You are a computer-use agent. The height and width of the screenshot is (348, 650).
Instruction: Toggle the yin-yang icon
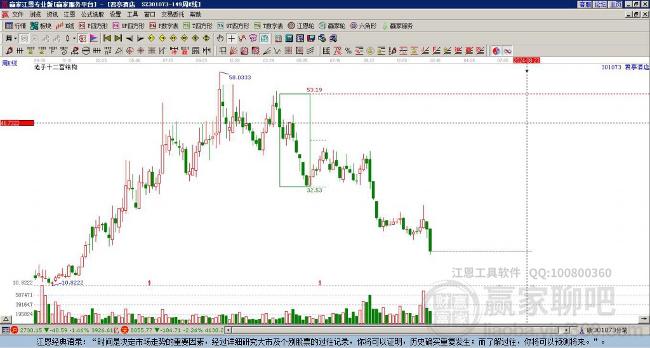click(496, 51)
